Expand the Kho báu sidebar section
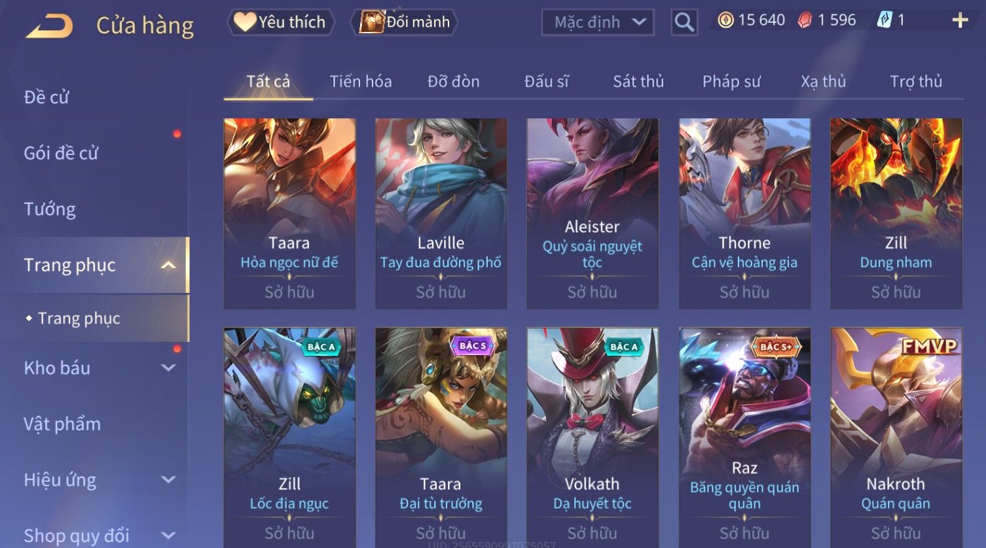986x548 pixels. click(x=168, y=368)
